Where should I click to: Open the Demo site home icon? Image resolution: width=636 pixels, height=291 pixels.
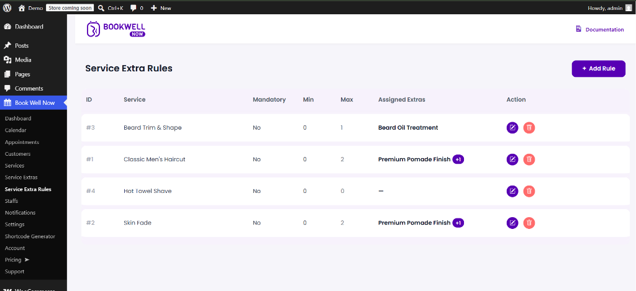click(x=22, y=7)
